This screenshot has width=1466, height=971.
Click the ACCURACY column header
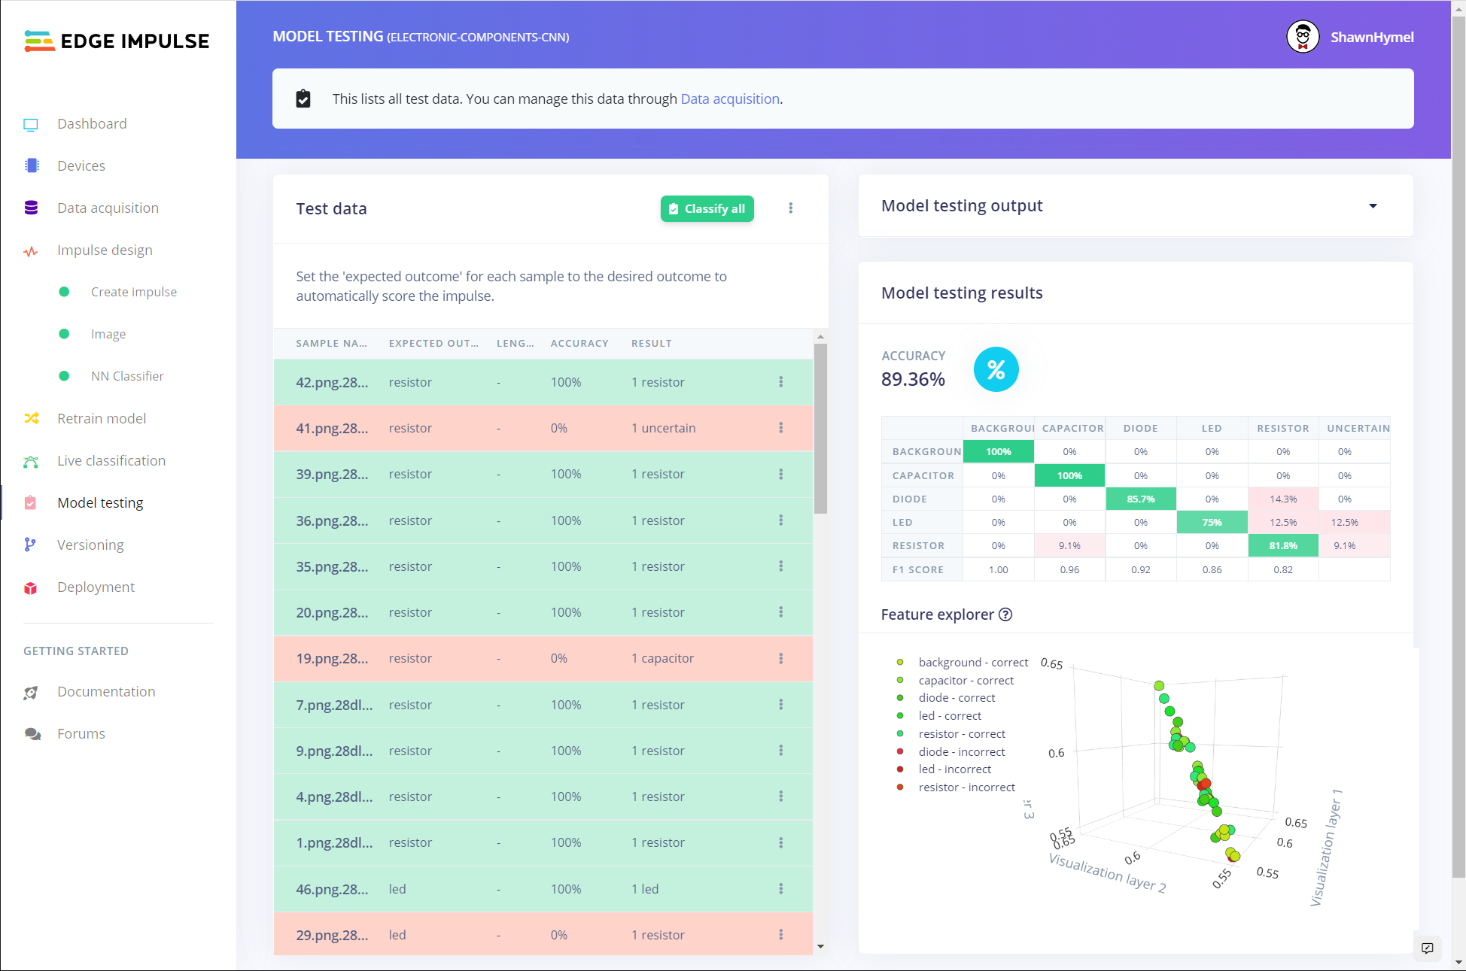click(x=579, y=344)
